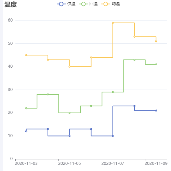This screenshot has width=171, height=171.
Task: Click the 2020-11-07 axis label
Action: pyautogui.click(x=113, y=163)
